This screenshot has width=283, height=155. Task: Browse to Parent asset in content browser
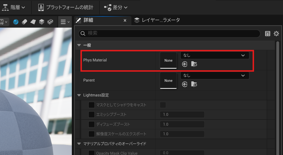194,84
